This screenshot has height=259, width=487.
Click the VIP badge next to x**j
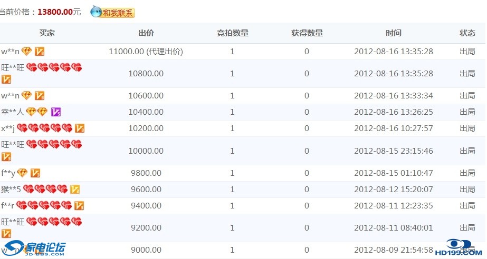tap(80, 128)
